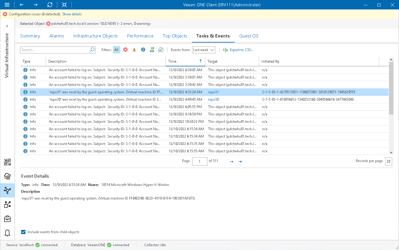
Task: Filter to show task events
Action: tap(161, 50)
